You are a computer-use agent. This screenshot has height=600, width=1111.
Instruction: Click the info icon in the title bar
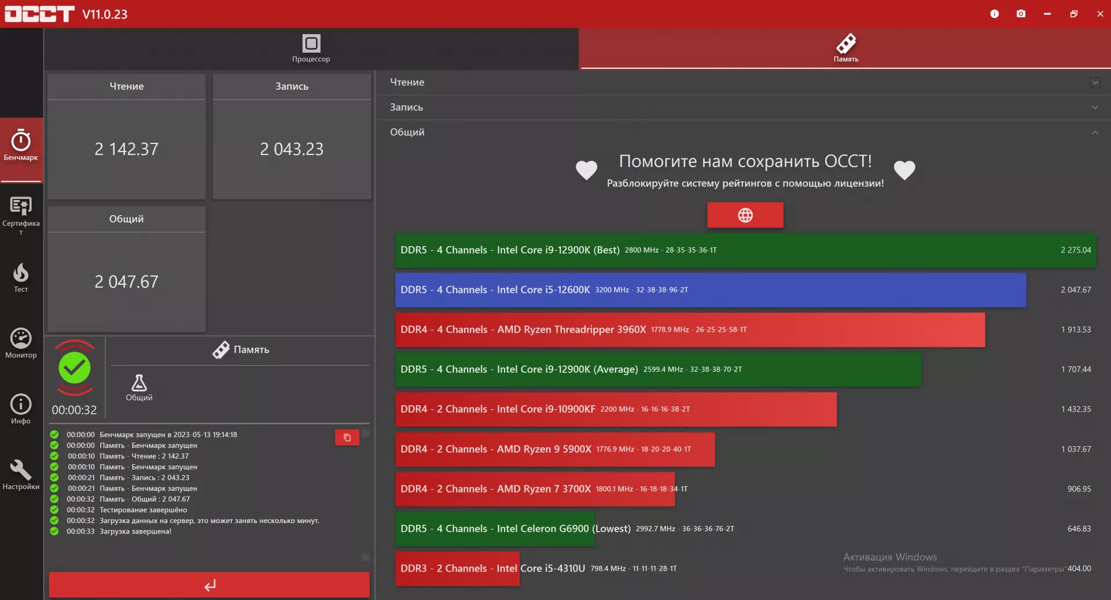(x=994, y=14)
